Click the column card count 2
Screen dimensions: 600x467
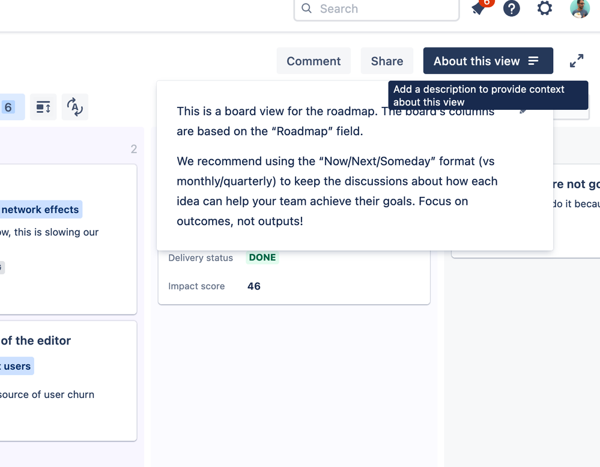click(x=133, y=149)
